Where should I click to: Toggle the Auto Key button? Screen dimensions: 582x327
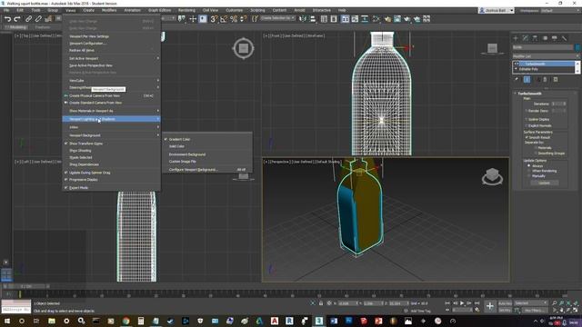click(x=505, y=303)
